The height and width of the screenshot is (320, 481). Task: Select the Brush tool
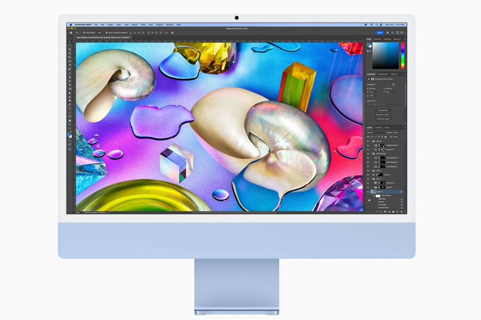[x=69, y=73]
